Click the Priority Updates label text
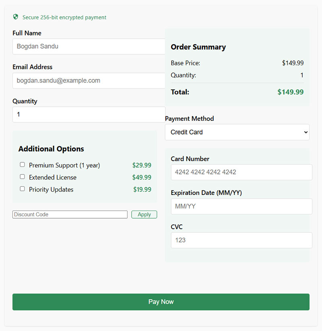Image resolution: width=322 pixels, height=331 pixels. tap(51, 190)
